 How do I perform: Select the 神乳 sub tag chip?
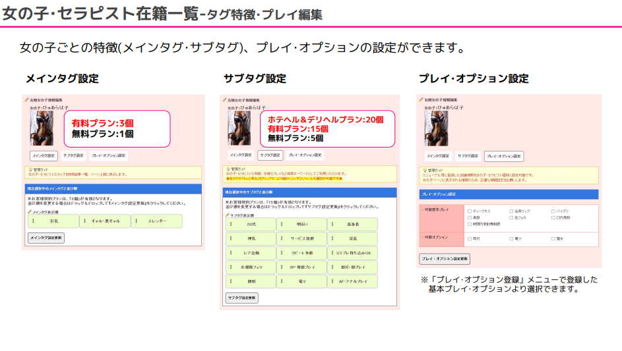coord(251,238)
